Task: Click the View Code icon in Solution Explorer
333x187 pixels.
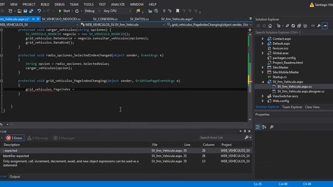Action: coord(313,26)
